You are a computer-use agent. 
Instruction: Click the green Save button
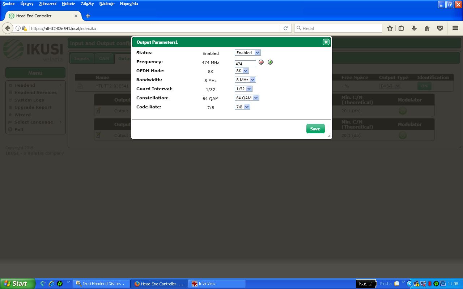(x=315, y=129)
